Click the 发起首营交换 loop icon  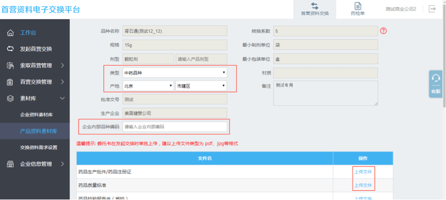click(x=10, y=49)
